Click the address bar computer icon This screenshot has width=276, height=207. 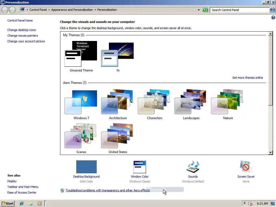[22, 10]
